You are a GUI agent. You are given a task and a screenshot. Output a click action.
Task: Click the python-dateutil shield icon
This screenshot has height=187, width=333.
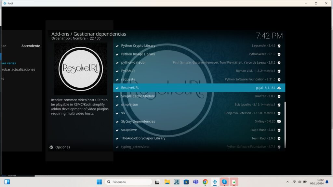click(x=279, y=63)
